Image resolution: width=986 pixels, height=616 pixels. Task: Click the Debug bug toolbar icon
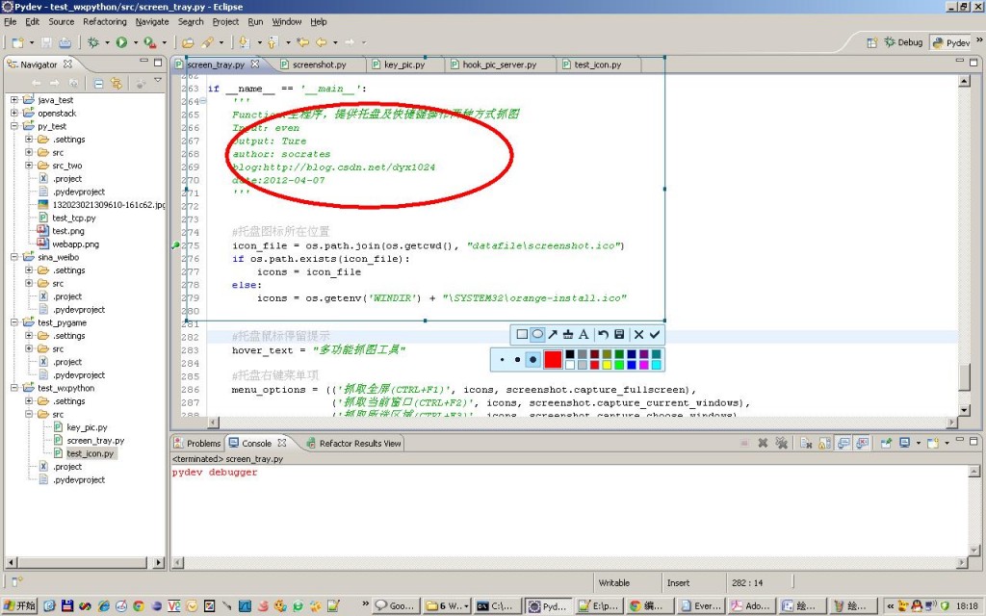[93, 42]
